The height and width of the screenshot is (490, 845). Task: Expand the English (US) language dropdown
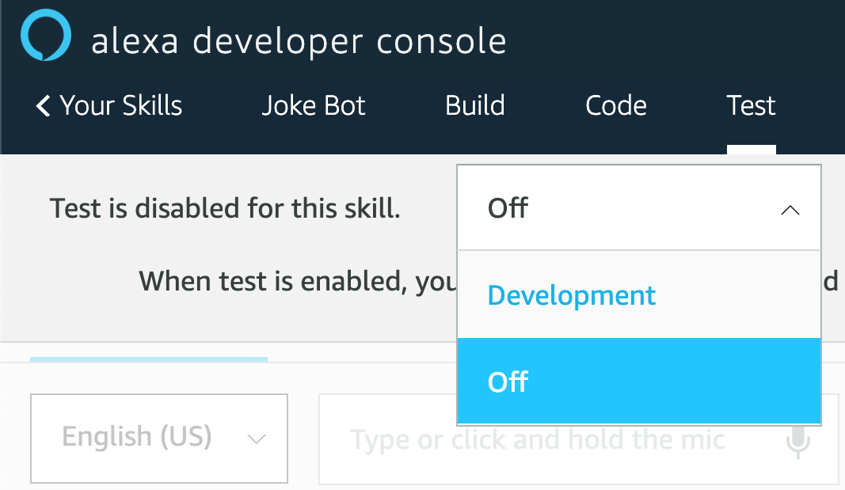[158, 439]
